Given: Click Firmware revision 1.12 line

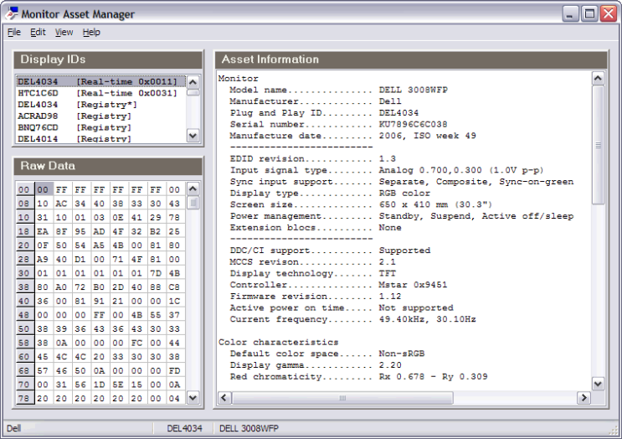Looking at the screenshot, I should pyautogui.click(x=316, y=297).
